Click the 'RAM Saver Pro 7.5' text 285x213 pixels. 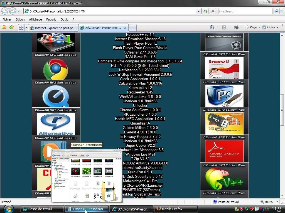(x=140, y=57)
